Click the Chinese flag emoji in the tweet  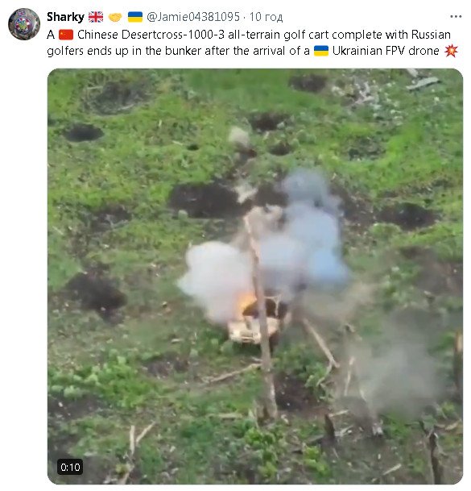coord(66,35)
